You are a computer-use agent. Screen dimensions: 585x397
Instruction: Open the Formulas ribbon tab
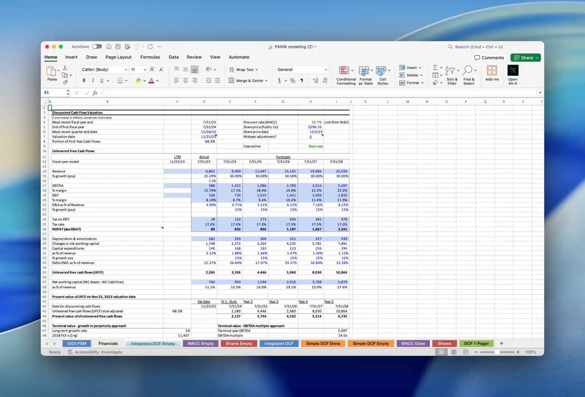click(150, 57)
